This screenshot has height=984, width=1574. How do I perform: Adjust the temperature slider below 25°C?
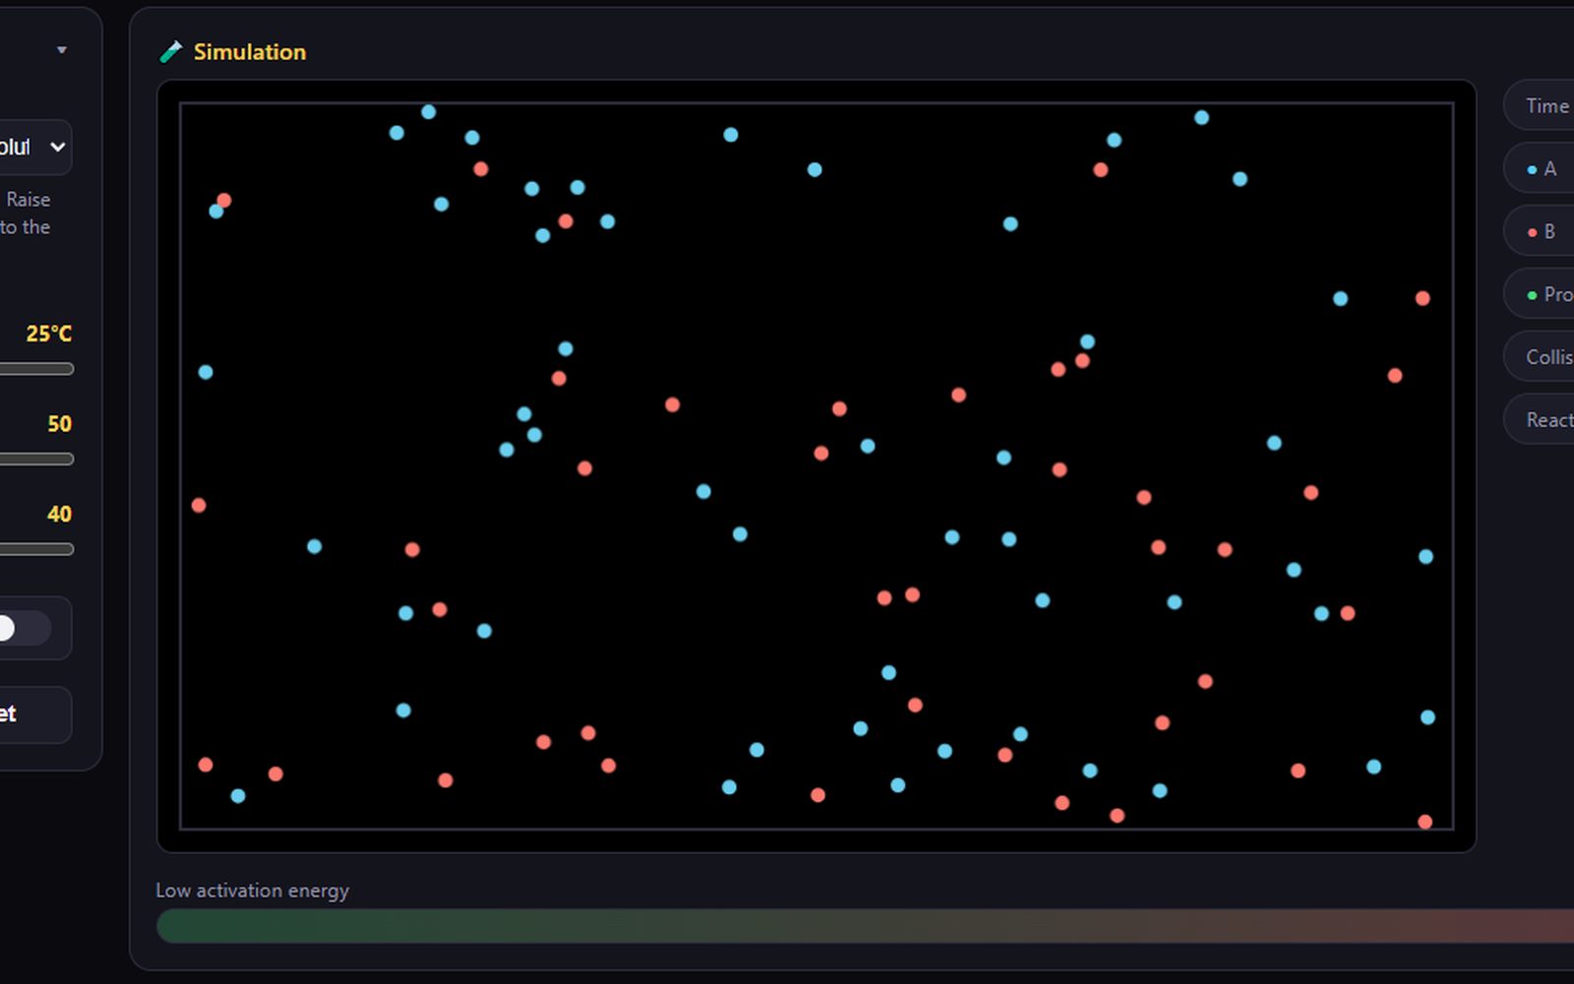pyautogui.click(x=36, y=369)
